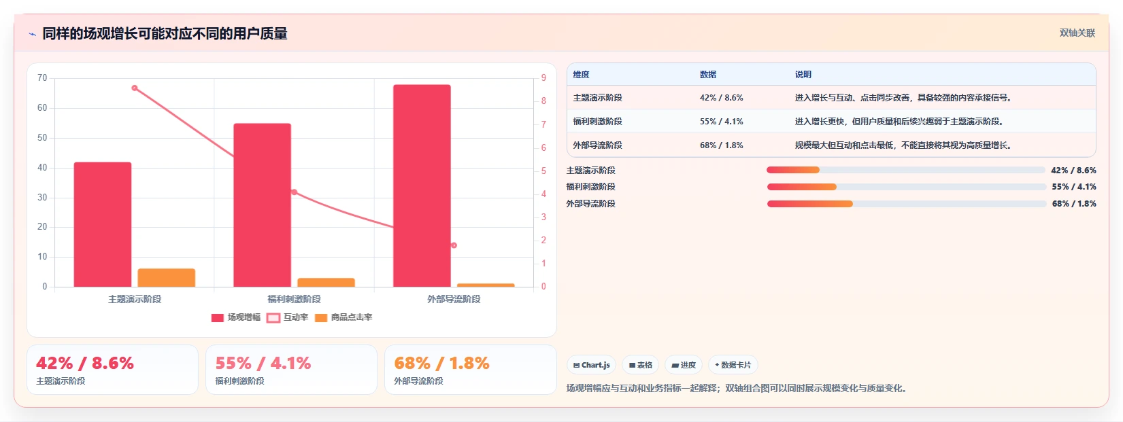Click progress value 55% / 4.1%
This screenshot has height=422, width=1123.
pyautogui.click(x=1074, y=187)
